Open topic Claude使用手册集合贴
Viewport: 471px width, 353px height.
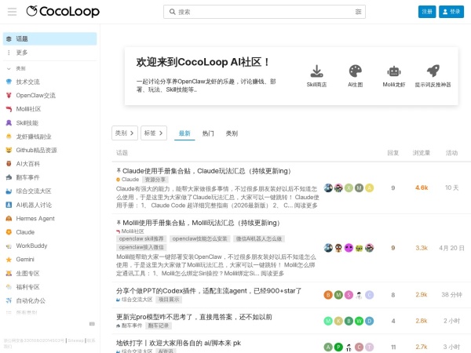pyautogui.click(x=206, y=171)
